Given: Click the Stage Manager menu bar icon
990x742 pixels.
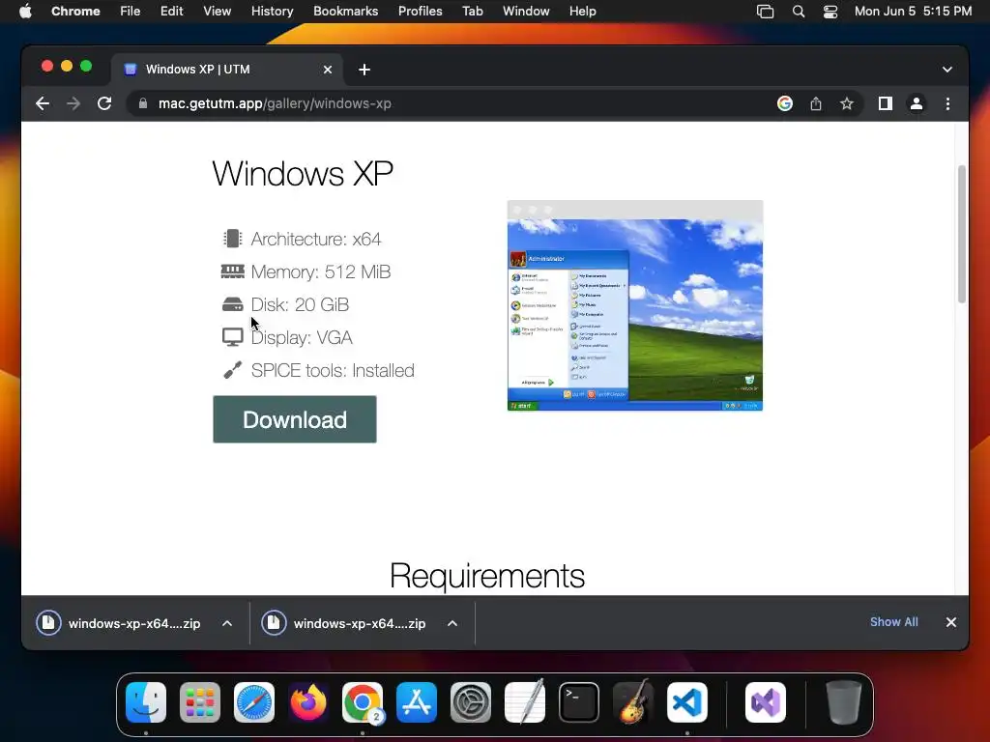Looking at the screenshot, I should click(x=766, y=12).
